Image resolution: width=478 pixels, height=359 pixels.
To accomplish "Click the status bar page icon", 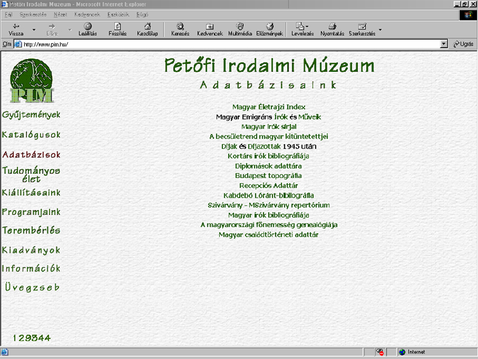I will [x=4, y=352].
